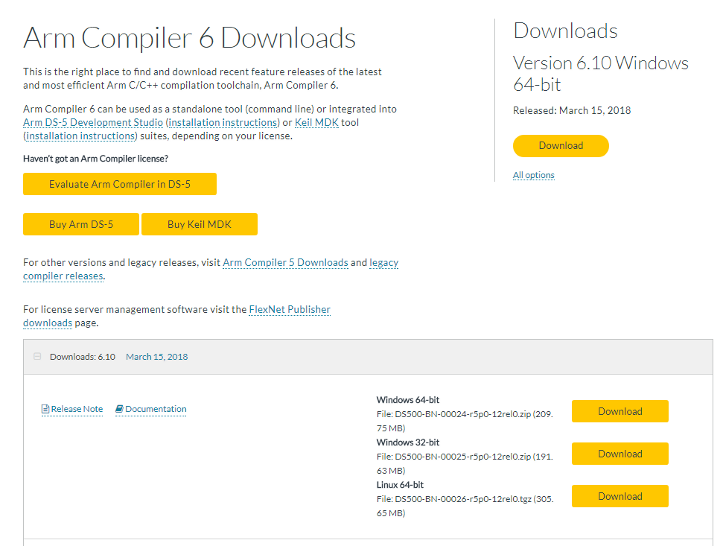The image size is (723, 546).
Task: Click the Release Note link
Action: 77,409
